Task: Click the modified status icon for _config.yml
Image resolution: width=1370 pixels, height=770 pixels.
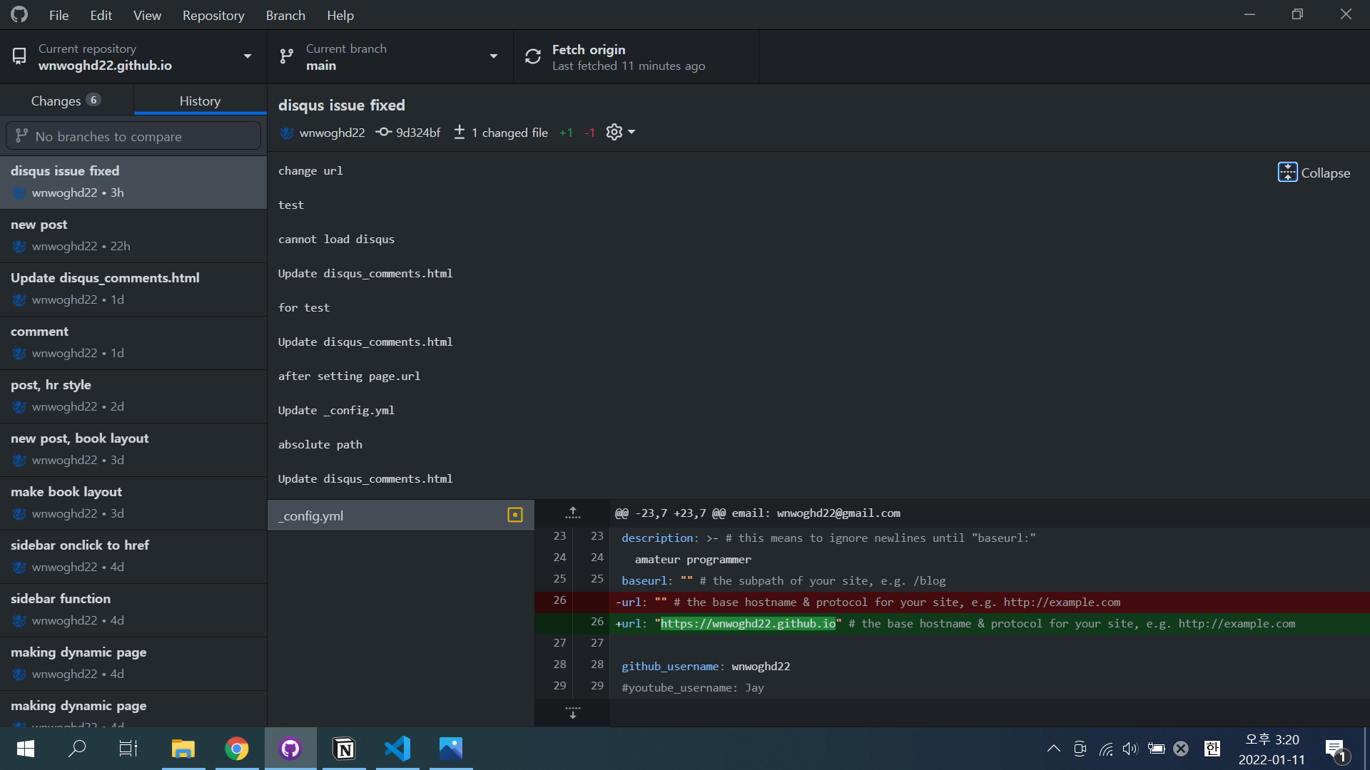Action: pos(515,515)
